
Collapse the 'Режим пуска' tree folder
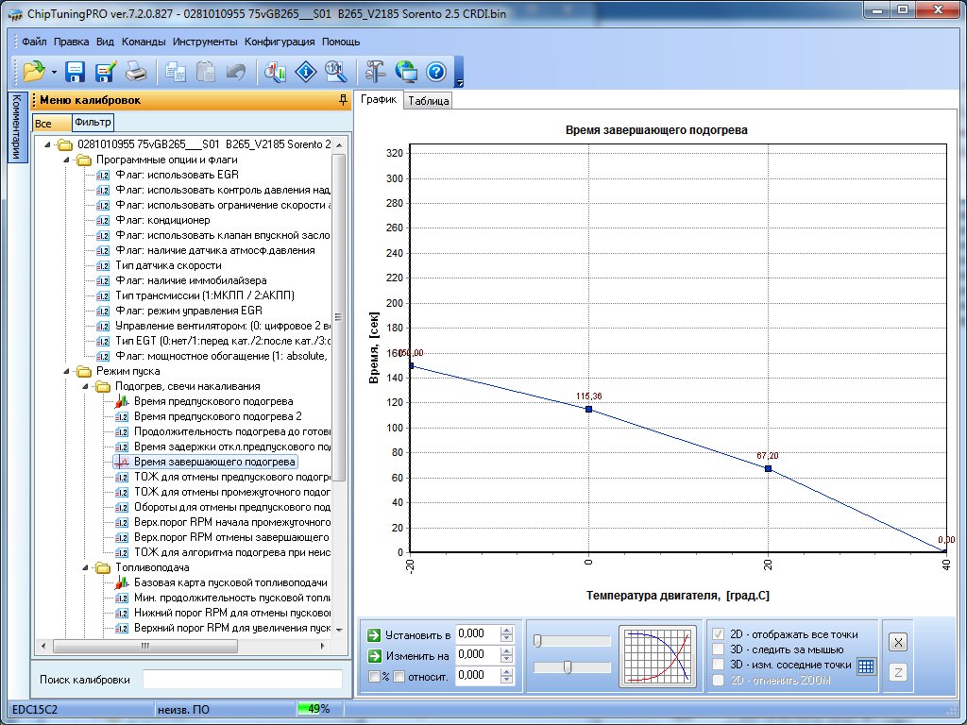(67, 371)
